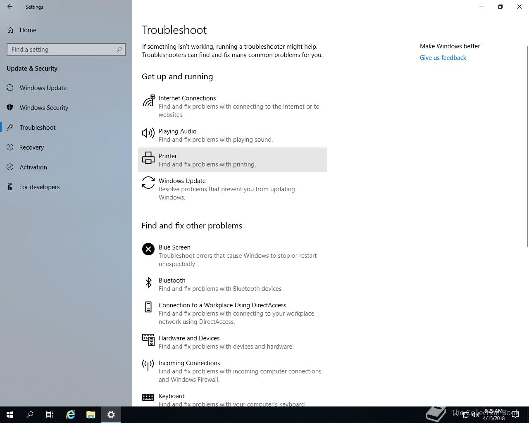
Task: Click the Bluetooth symbol icon
Action: point(148,282)
